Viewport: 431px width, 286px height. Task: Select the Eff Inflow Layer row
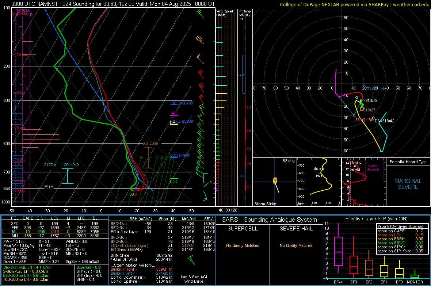(163, 232)
